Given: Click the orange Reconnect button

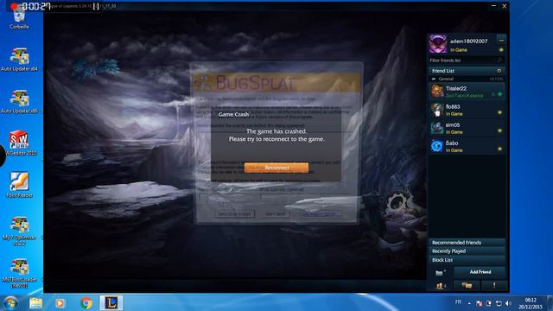Looking at the screenshot, I should (x=276, y=168).
